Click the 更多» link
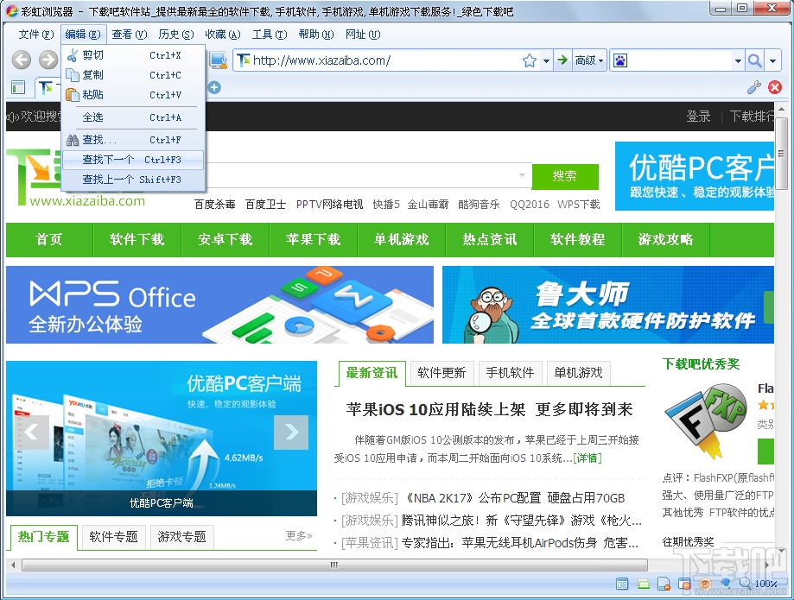This screenshot has width=794, height=600. click(x=299, y=536)
